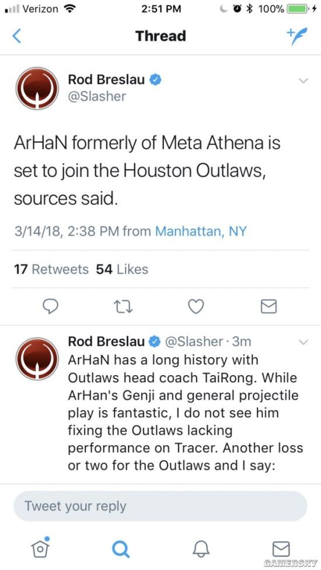Share main tweet via envelope icon
Screen dimensions: 321x570
pyautogui.click(x=269, y=307)
